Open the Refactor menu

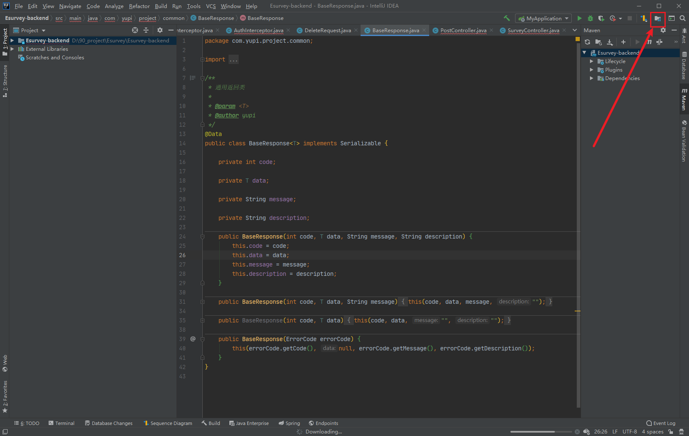(x=139, y=6)
